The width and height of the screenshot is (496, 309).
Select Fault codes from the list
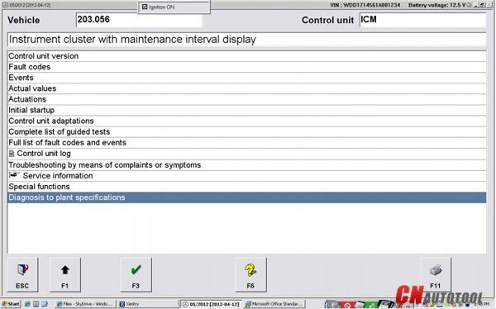pyautogui.click(x=246, y=67)
